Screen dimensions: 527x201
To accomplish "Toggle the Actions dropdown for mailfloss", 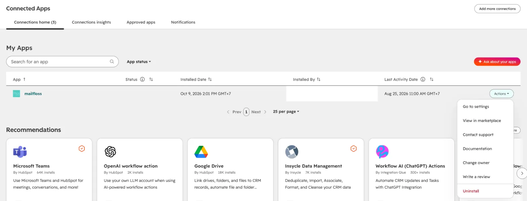I will [x=501, y=94].
